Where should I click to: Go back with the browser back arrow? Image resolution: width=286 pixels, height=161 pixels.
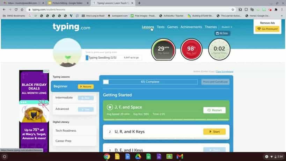click(x=4, y=9)
